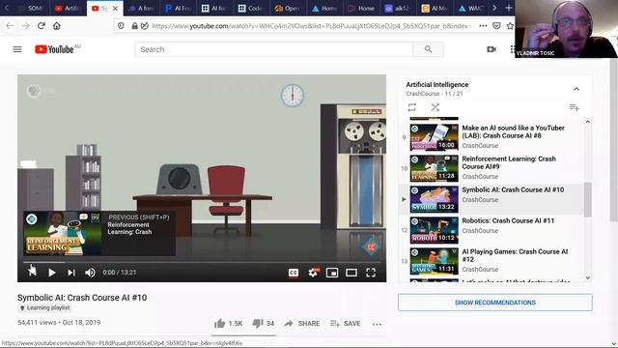Image resolution: width=618 pixels, height=348 pixels.
Task: Switch to the Artifi YouTube tab
Action: [x=68, y=8]
